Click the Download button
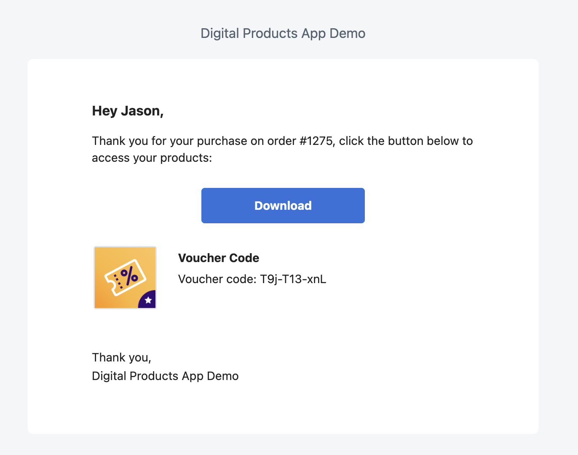Image resolution: width=578 pixels, height=455 pixels. (x=283, y=206)
